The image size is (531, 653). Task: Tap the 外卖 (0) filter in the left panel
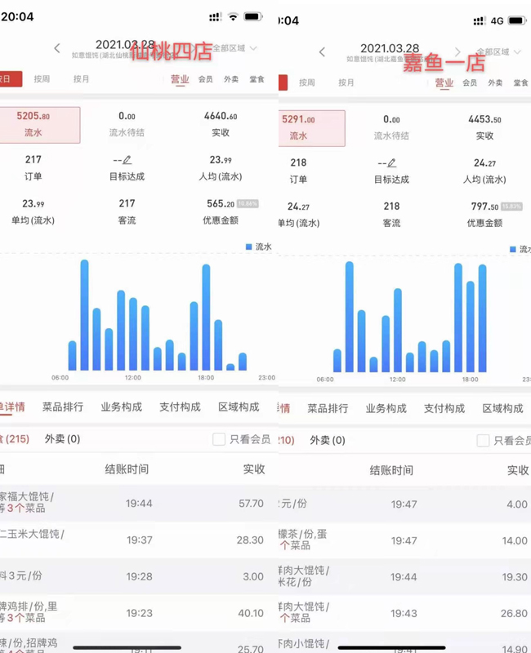pos(62,439)
